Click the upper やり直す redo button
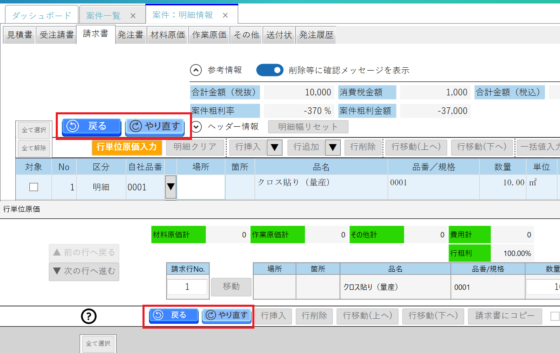560x353 pixels. click(155, 127)
